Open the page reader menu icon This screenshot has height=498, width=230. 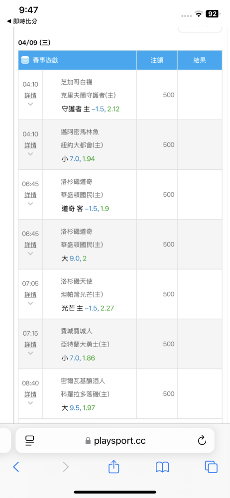coord(30,440)
